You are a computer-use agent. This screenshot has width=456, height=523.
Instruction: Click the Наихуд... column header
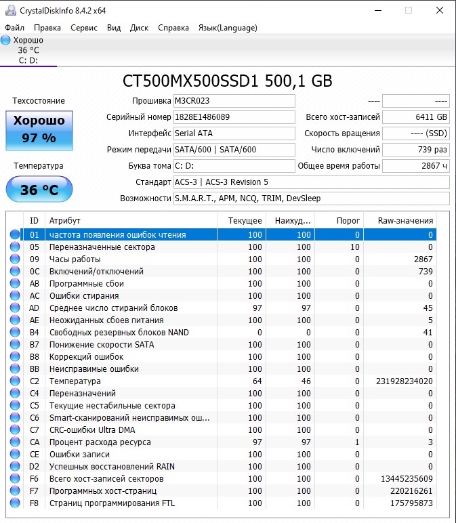(x=290, y=220)
